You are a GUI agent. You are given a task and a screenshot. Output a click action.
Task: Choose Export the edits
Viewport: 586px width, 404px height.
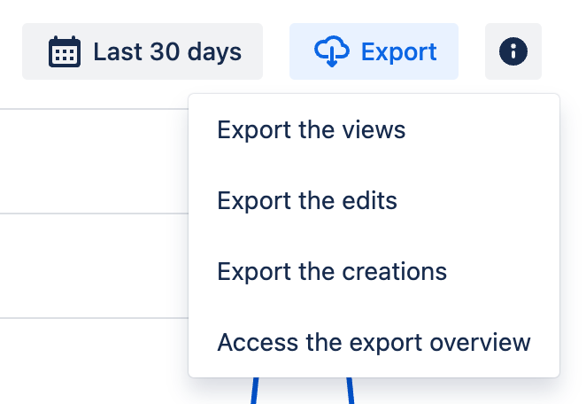tap(306, 201)
